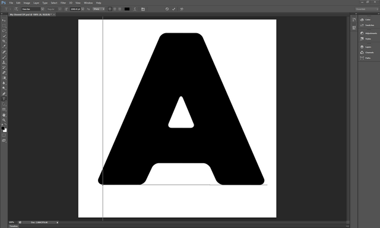Open the font style dropdown
This screenshot has height=228, width=380.
[x=60, y=9]
